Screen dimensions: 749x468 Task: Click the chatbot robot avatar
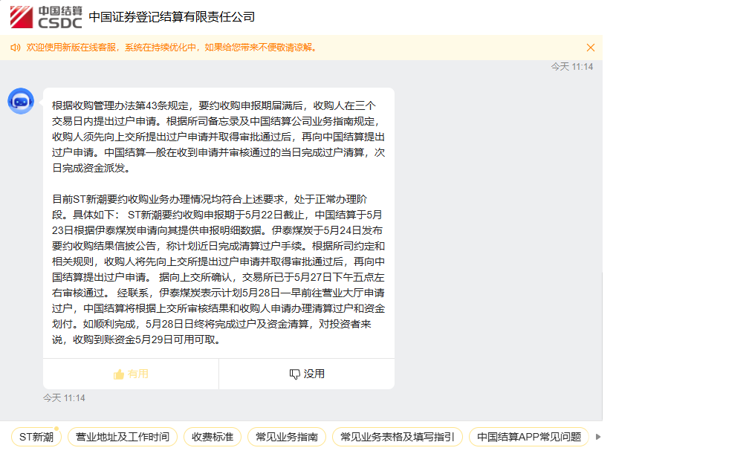tap(21, 101)
